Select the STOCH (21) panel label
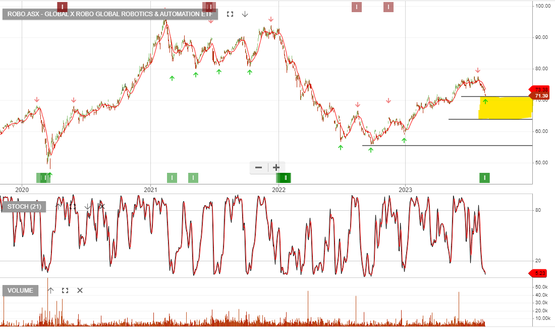Viewport: 555px width, 329px height. pyautogui.click(x=25, y=206)
